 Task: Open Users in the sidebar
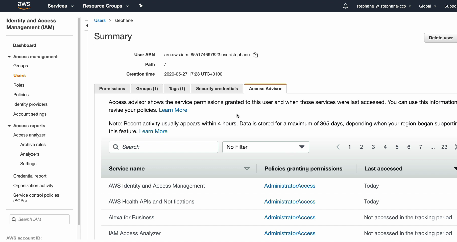(19, 76)
